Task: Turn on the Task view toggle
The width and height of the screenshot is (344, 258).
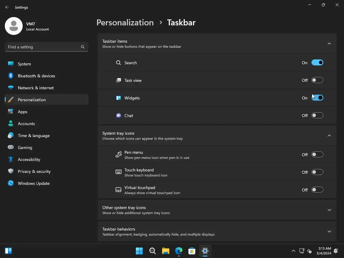Action: [x=317, y=80]
